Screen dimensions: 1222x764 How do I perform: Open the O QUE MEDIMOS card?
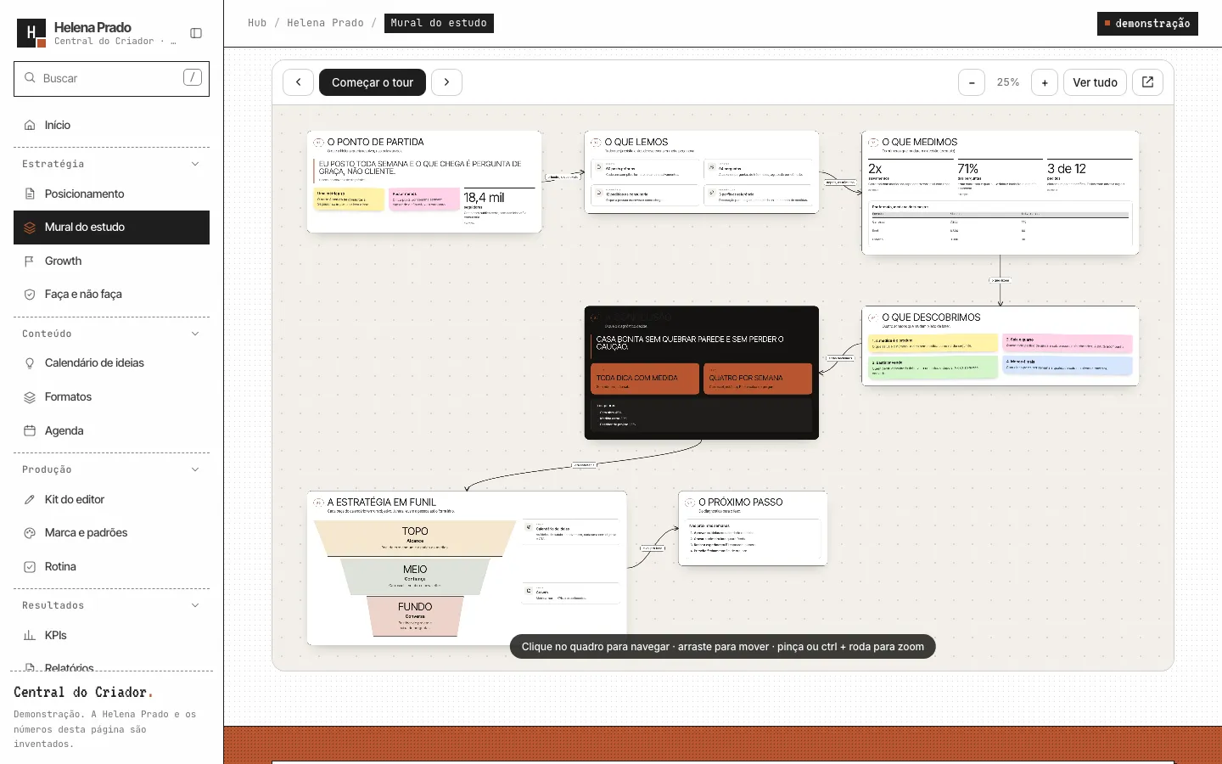[x=1001, y=193]
